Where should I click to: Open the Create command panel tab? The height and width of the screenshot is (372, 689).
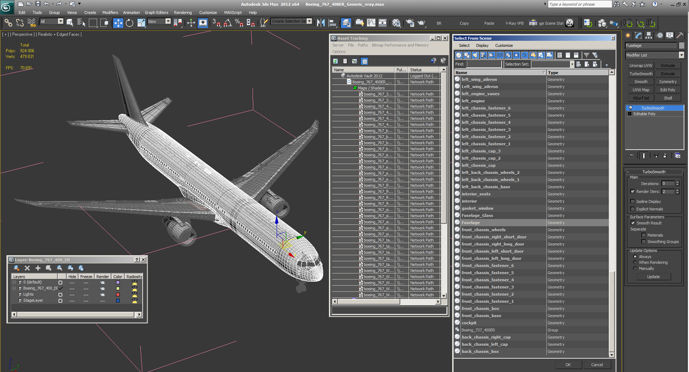click(628, 35)
